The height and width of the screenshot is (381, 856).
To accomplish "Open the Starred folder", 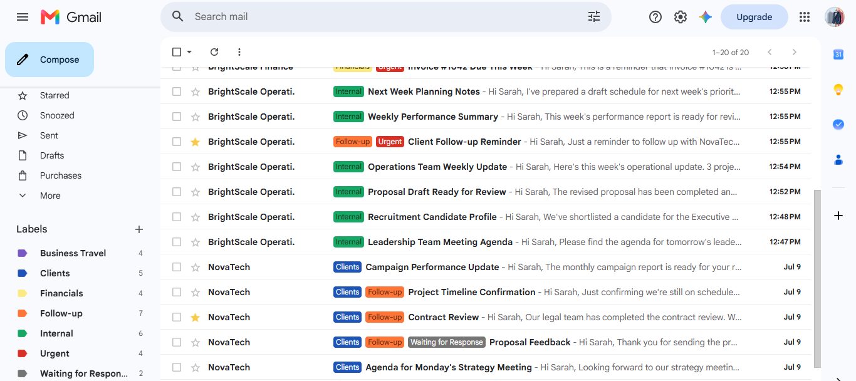I will click(55, 95).
